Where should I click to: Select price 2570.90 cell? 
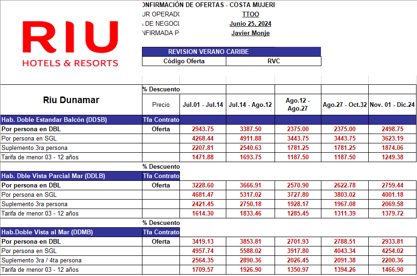[298, 186]
